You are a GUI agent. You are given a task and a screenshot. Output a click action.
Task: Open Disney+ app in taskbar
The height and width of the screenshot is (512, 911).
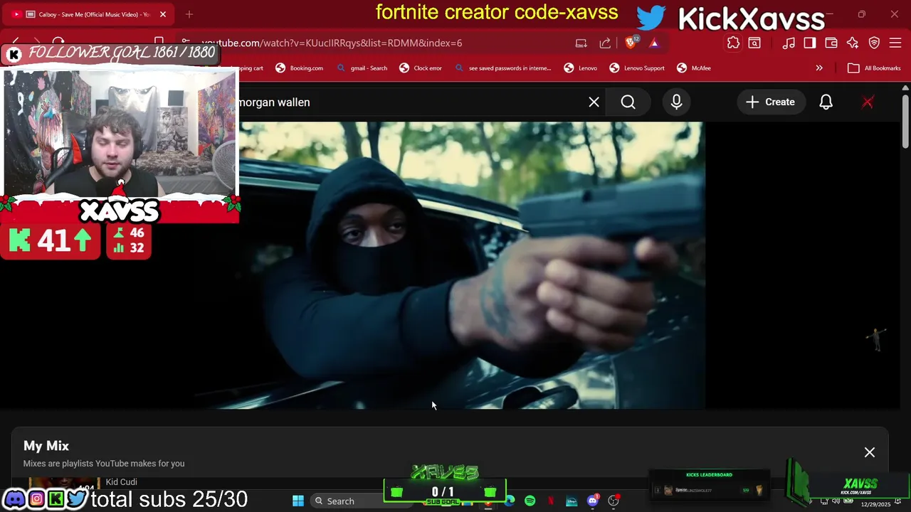point(572,501)
